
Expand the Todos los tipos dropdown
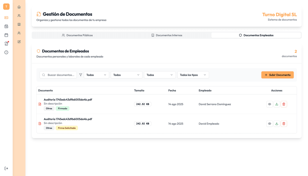click(x=193, y=75)
